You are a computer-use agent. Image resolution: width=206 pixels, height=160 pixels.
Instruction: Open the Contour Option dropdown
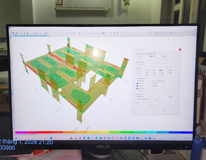pos(160,81)
